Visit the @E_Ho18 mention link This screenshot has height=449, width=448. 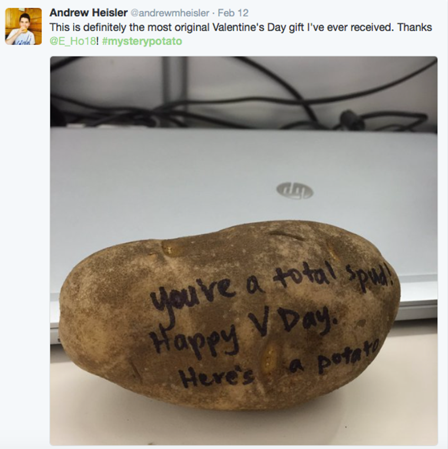point(73,41)
